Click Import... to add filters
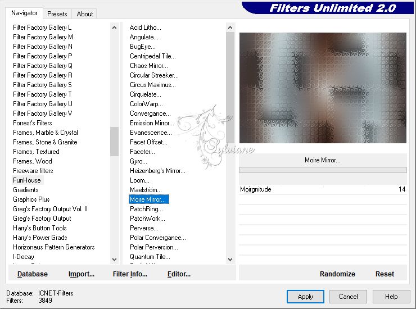Viewport: 416px width, 309px height. [81, 274]
